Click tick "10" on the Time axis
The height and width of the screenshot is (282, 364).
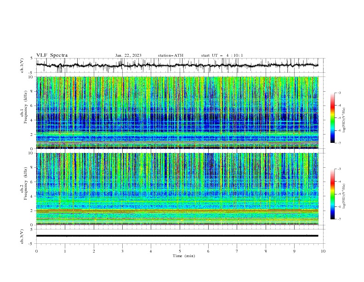tap(323, 251)
